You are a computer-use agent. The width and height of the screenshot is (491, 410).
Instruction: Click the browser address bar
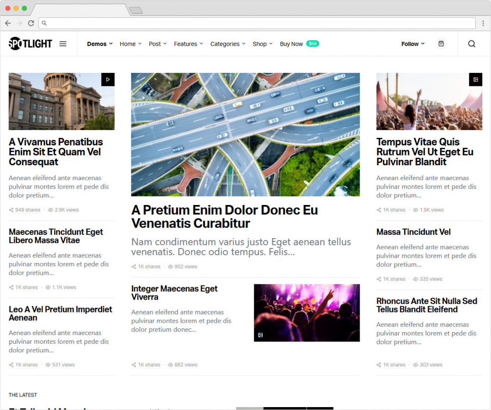[259, 23]
